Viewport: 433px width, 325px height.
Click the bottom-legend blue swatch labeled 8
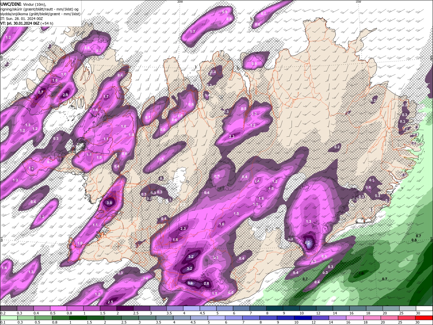[268, 318]
